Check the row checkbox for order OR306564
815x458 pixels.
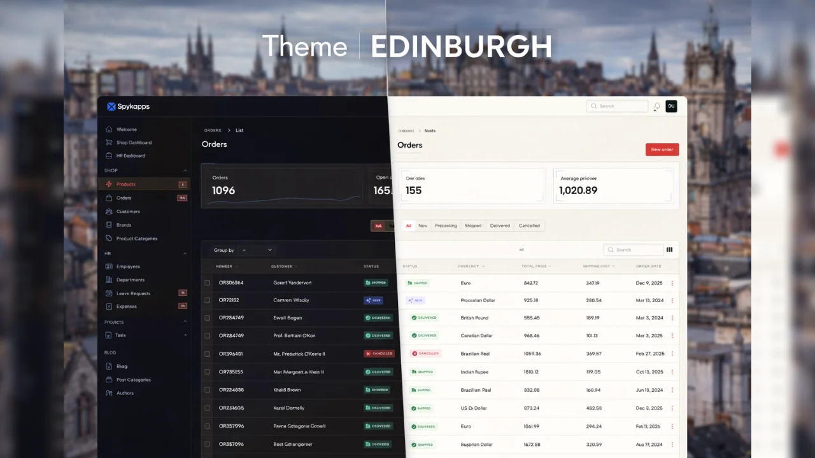point(207,282)
